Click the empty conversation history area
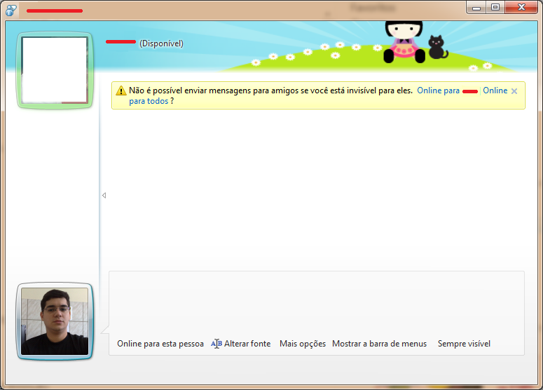The width and height of the screenshot is (543, 390). [x=315, y=189]
